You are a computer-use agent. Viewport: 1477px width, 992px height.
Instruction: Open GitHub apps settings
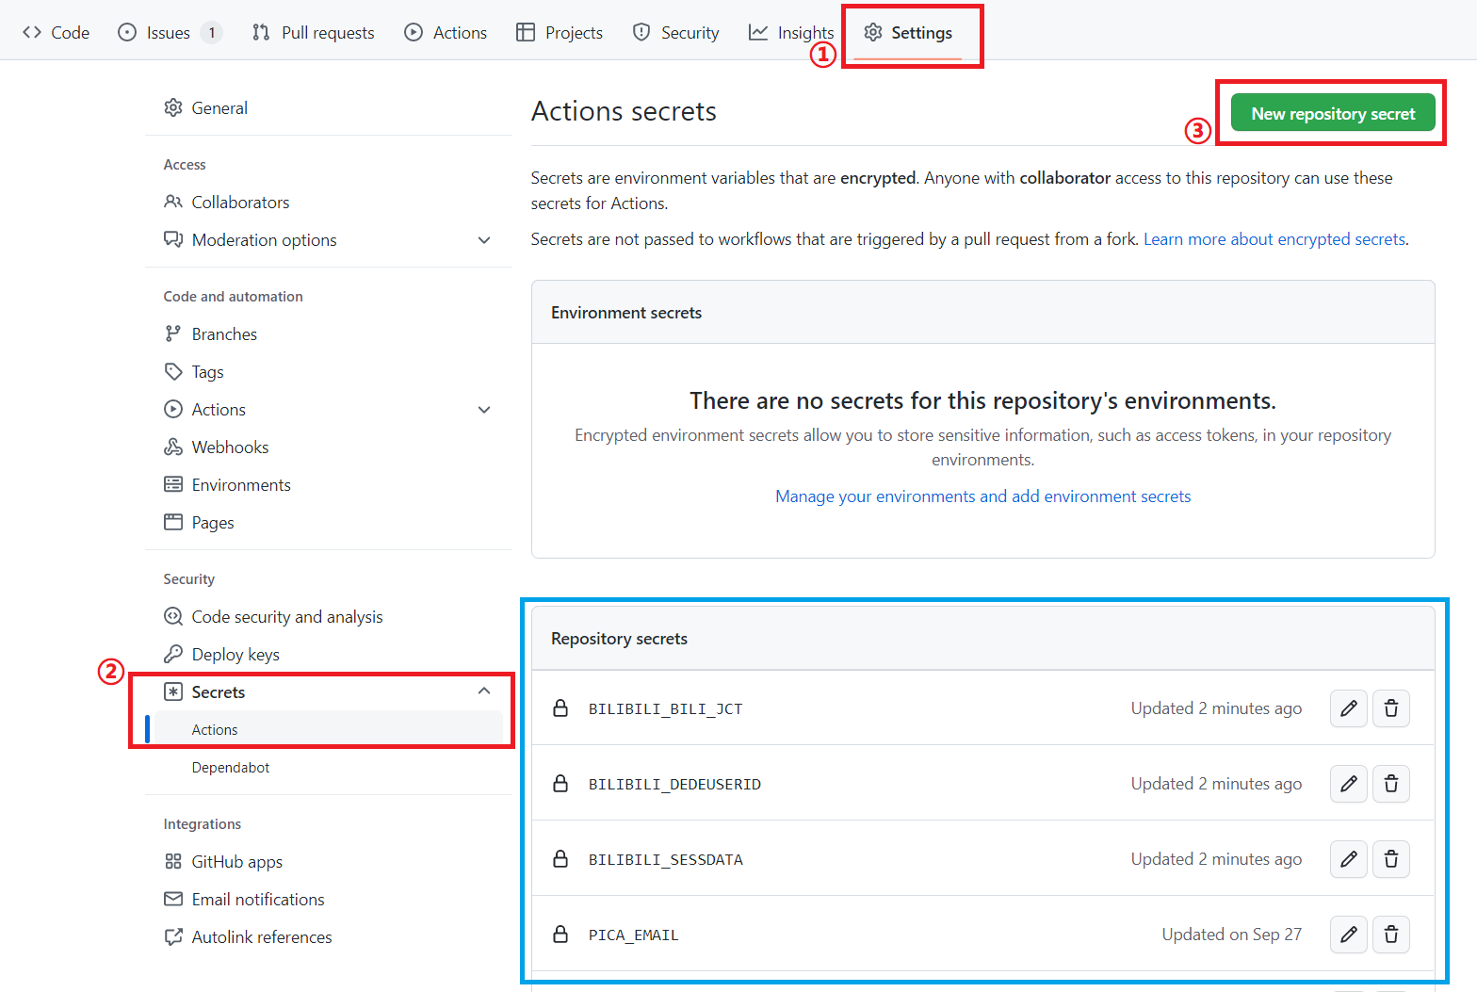pyautogui.click(x=328, y=862)
